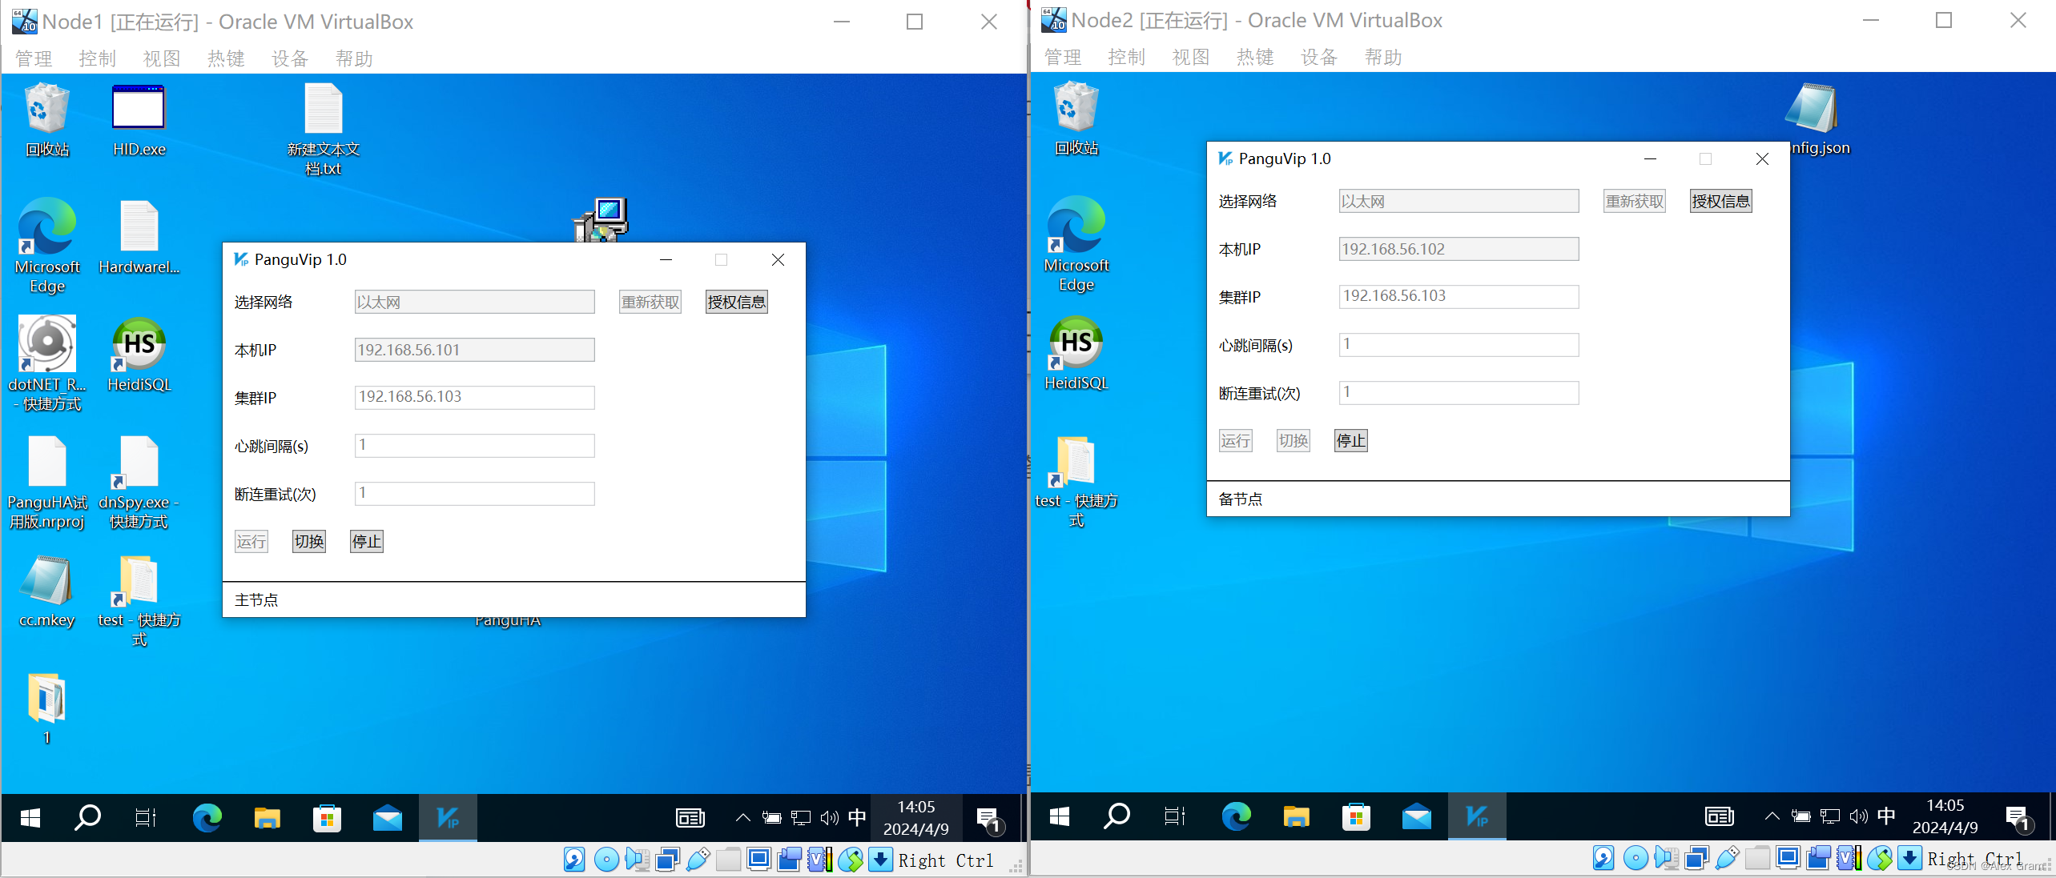Open search in Node1 taskbar
The height and width of the screenshot is (878, 2056).
[x=87, y=817]
